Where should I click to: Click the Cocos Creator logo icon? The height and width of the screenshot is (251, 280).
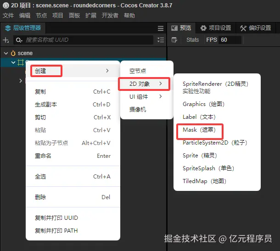click(6, 6)
